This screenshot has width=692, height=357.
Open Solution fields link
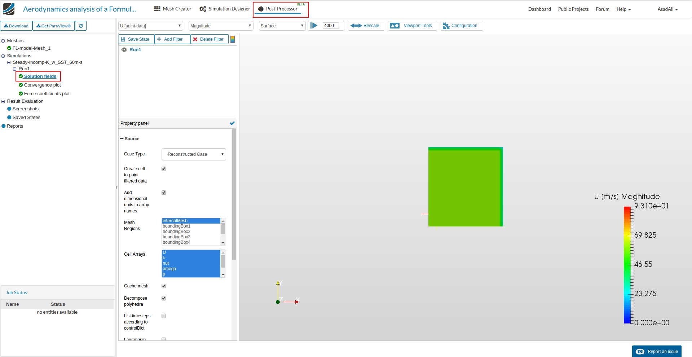(x=40, y=76)
